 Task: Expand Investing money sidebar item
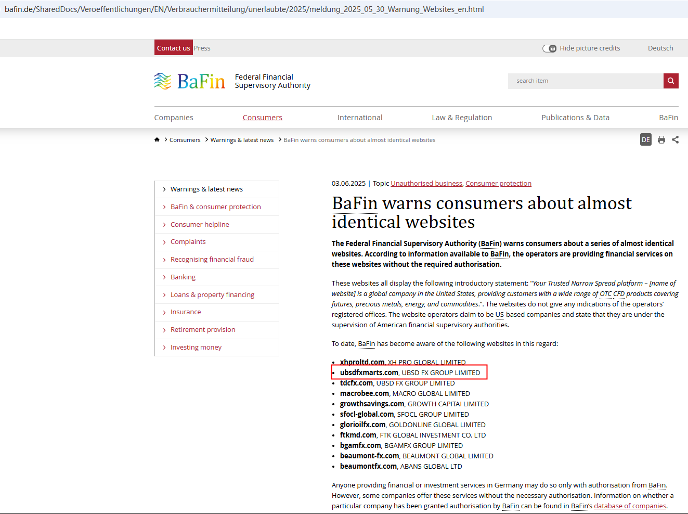point(196,348)
